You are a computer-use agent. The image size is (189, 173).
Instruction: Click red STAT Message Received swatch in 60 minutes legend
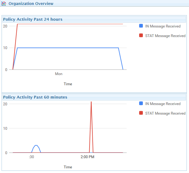[141, 113]
